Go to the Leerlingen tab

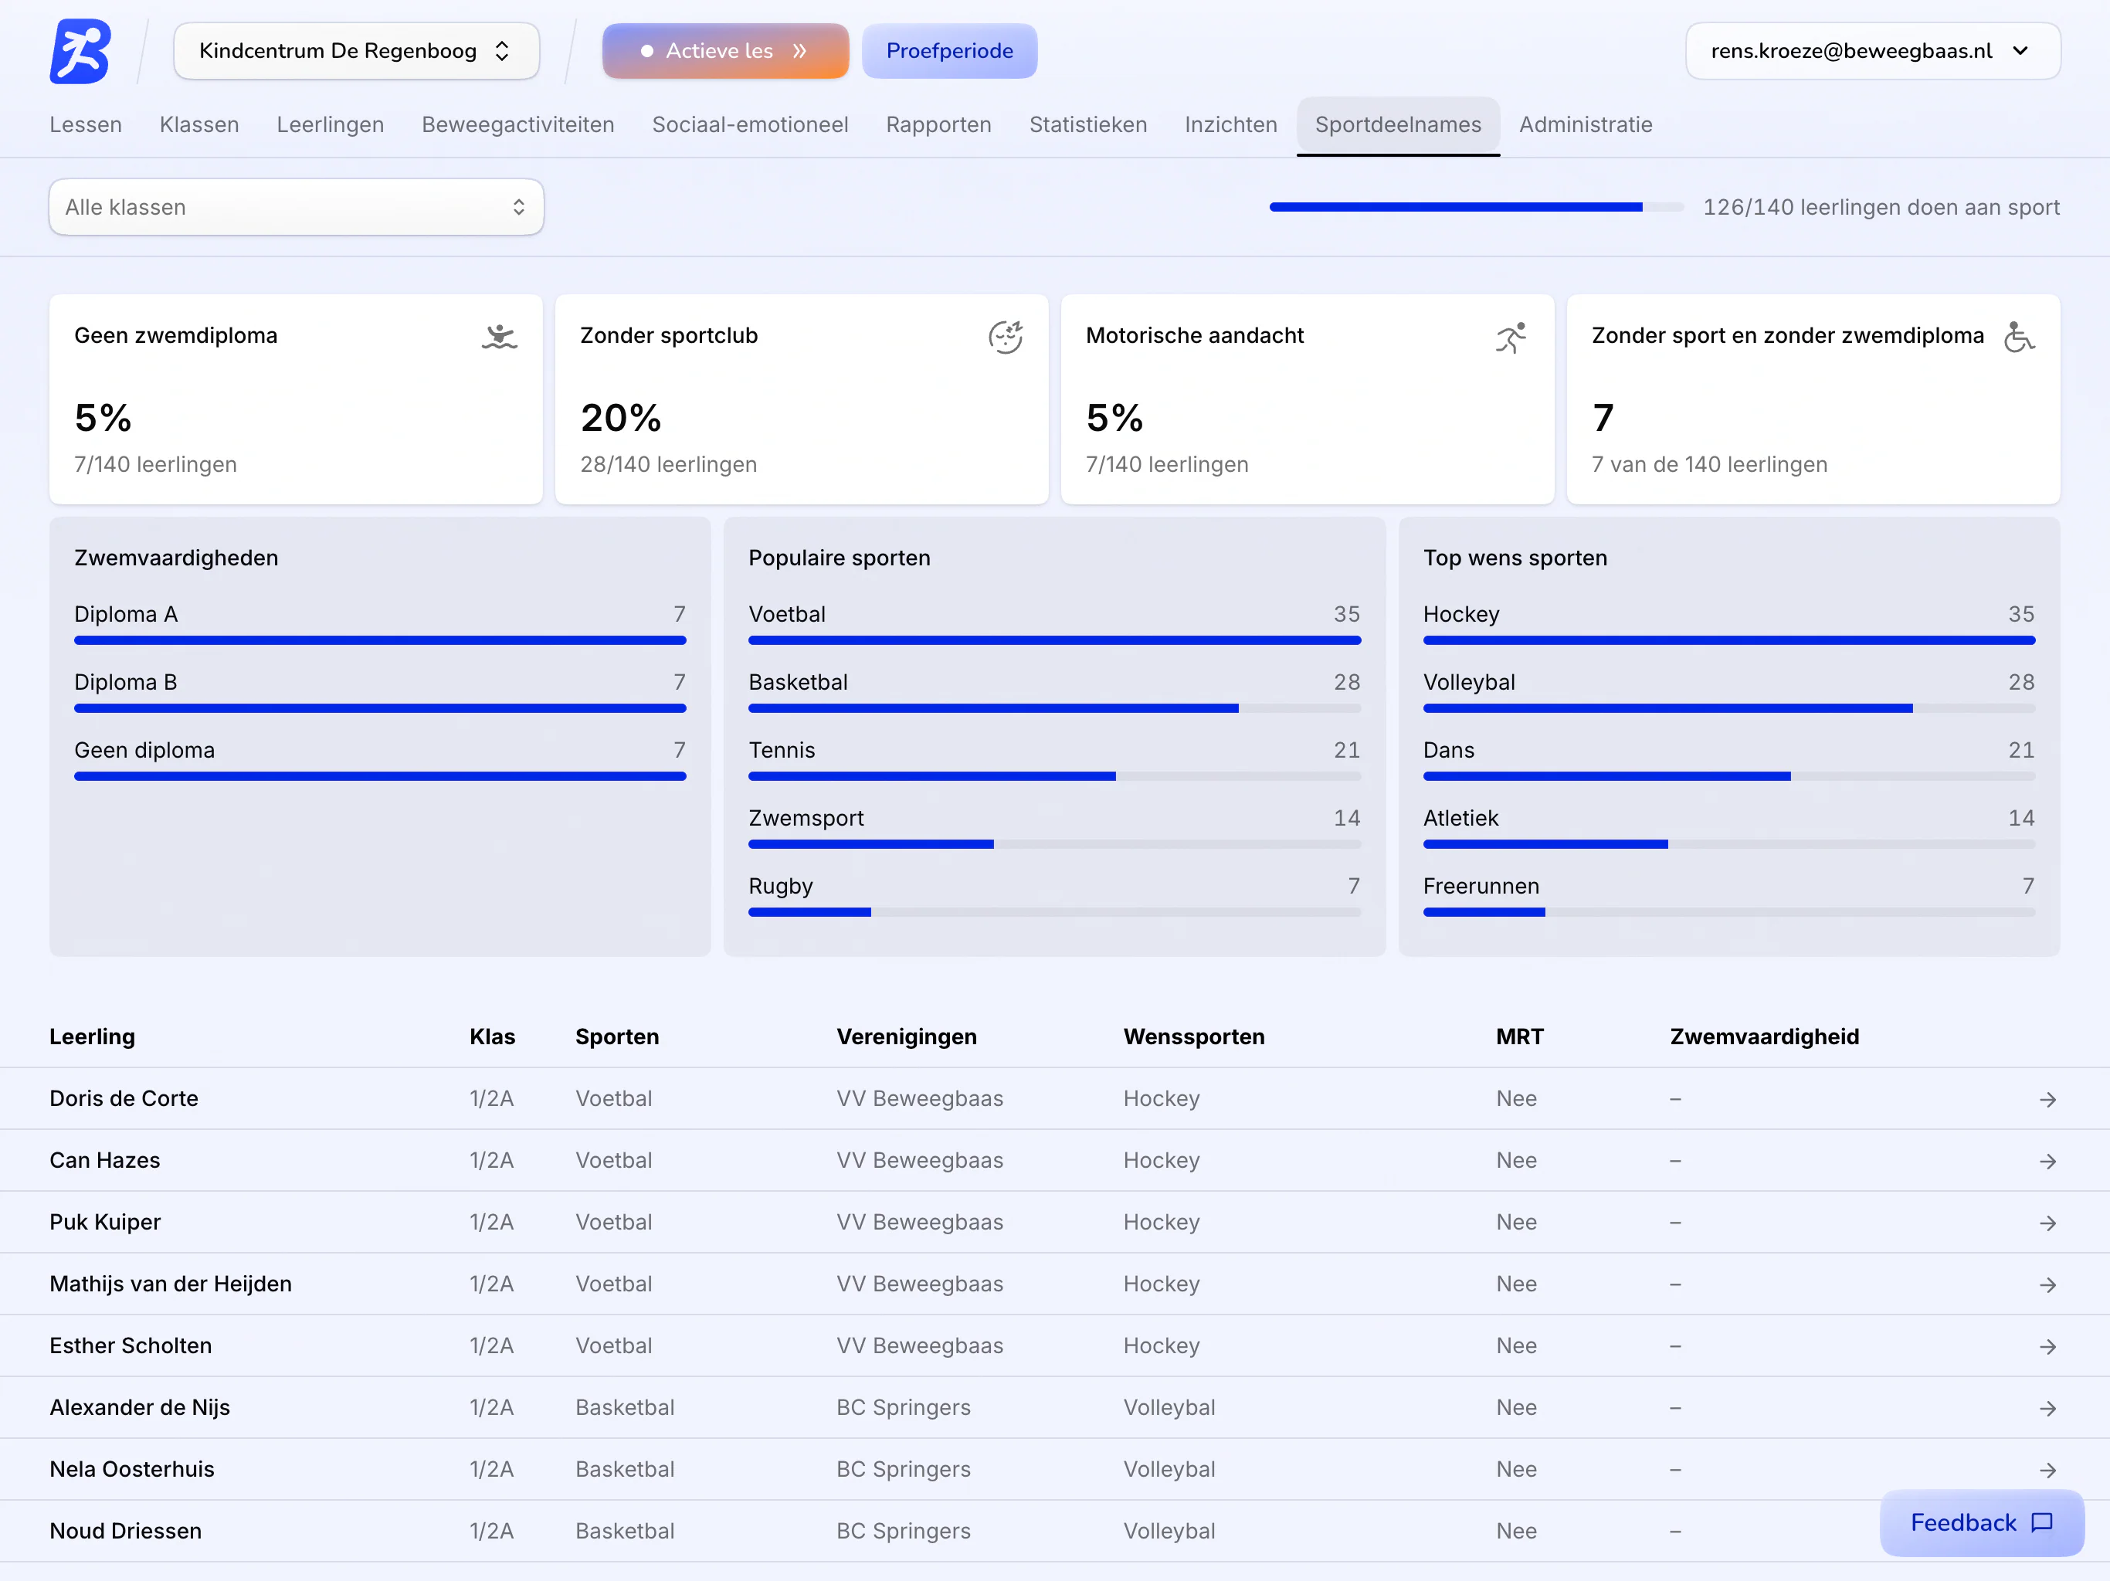click(x=330, y=125)
